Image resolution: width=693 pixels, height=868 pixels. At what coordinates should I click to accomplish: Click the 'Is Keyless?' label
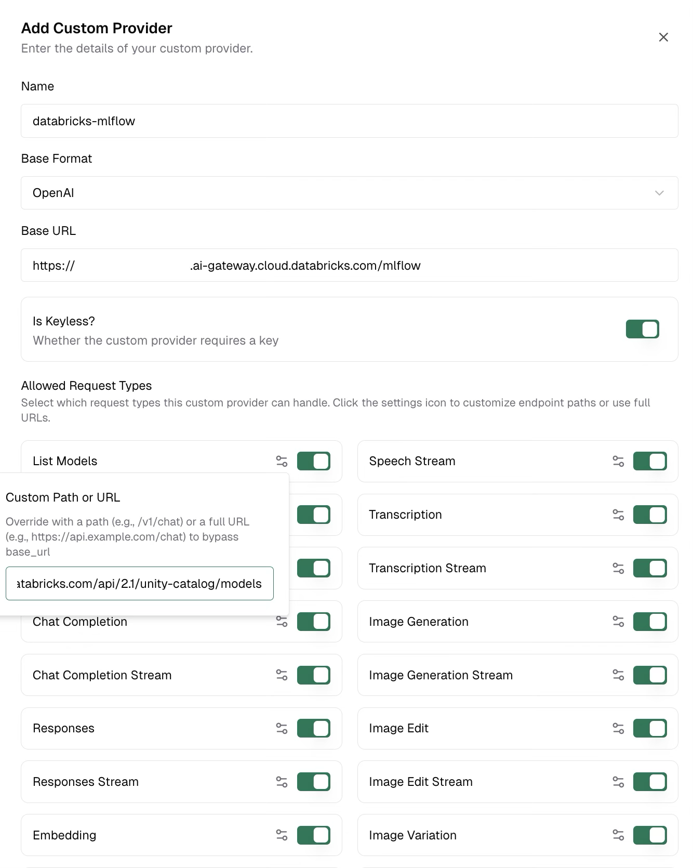click(x=64, y=321)
